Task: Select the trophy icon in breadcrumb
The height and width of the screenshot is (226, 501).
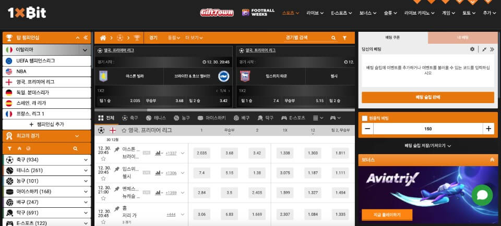Action: click(x=137, y=38)
